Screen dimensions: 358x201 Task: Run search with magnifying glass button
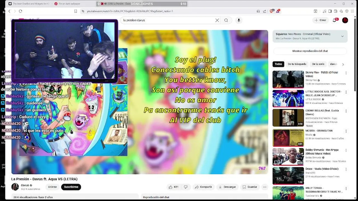click(x=226, y=20)
